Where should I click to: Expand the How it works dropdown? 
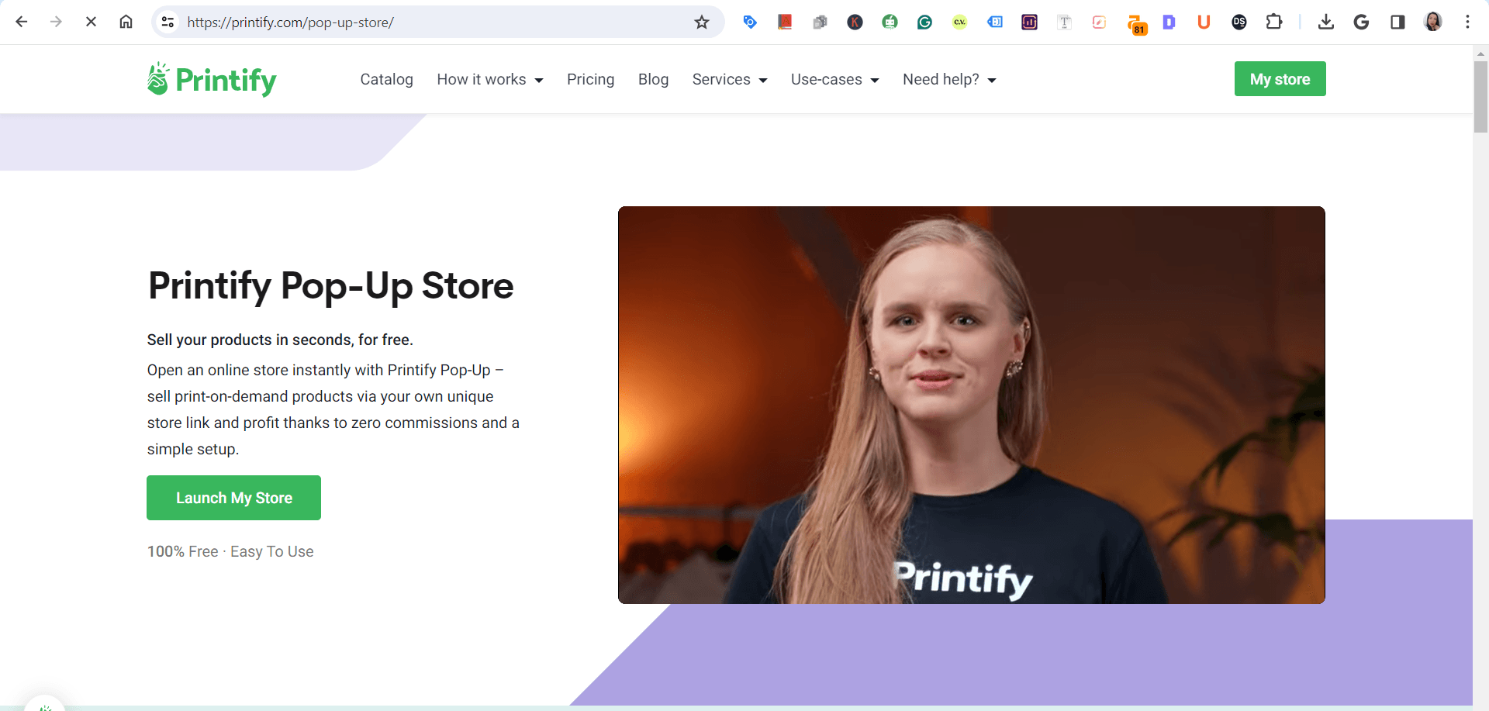490,79
